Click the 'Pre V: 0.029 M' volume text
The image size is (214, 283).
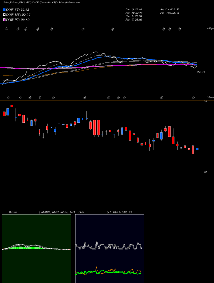click(169, 13)
